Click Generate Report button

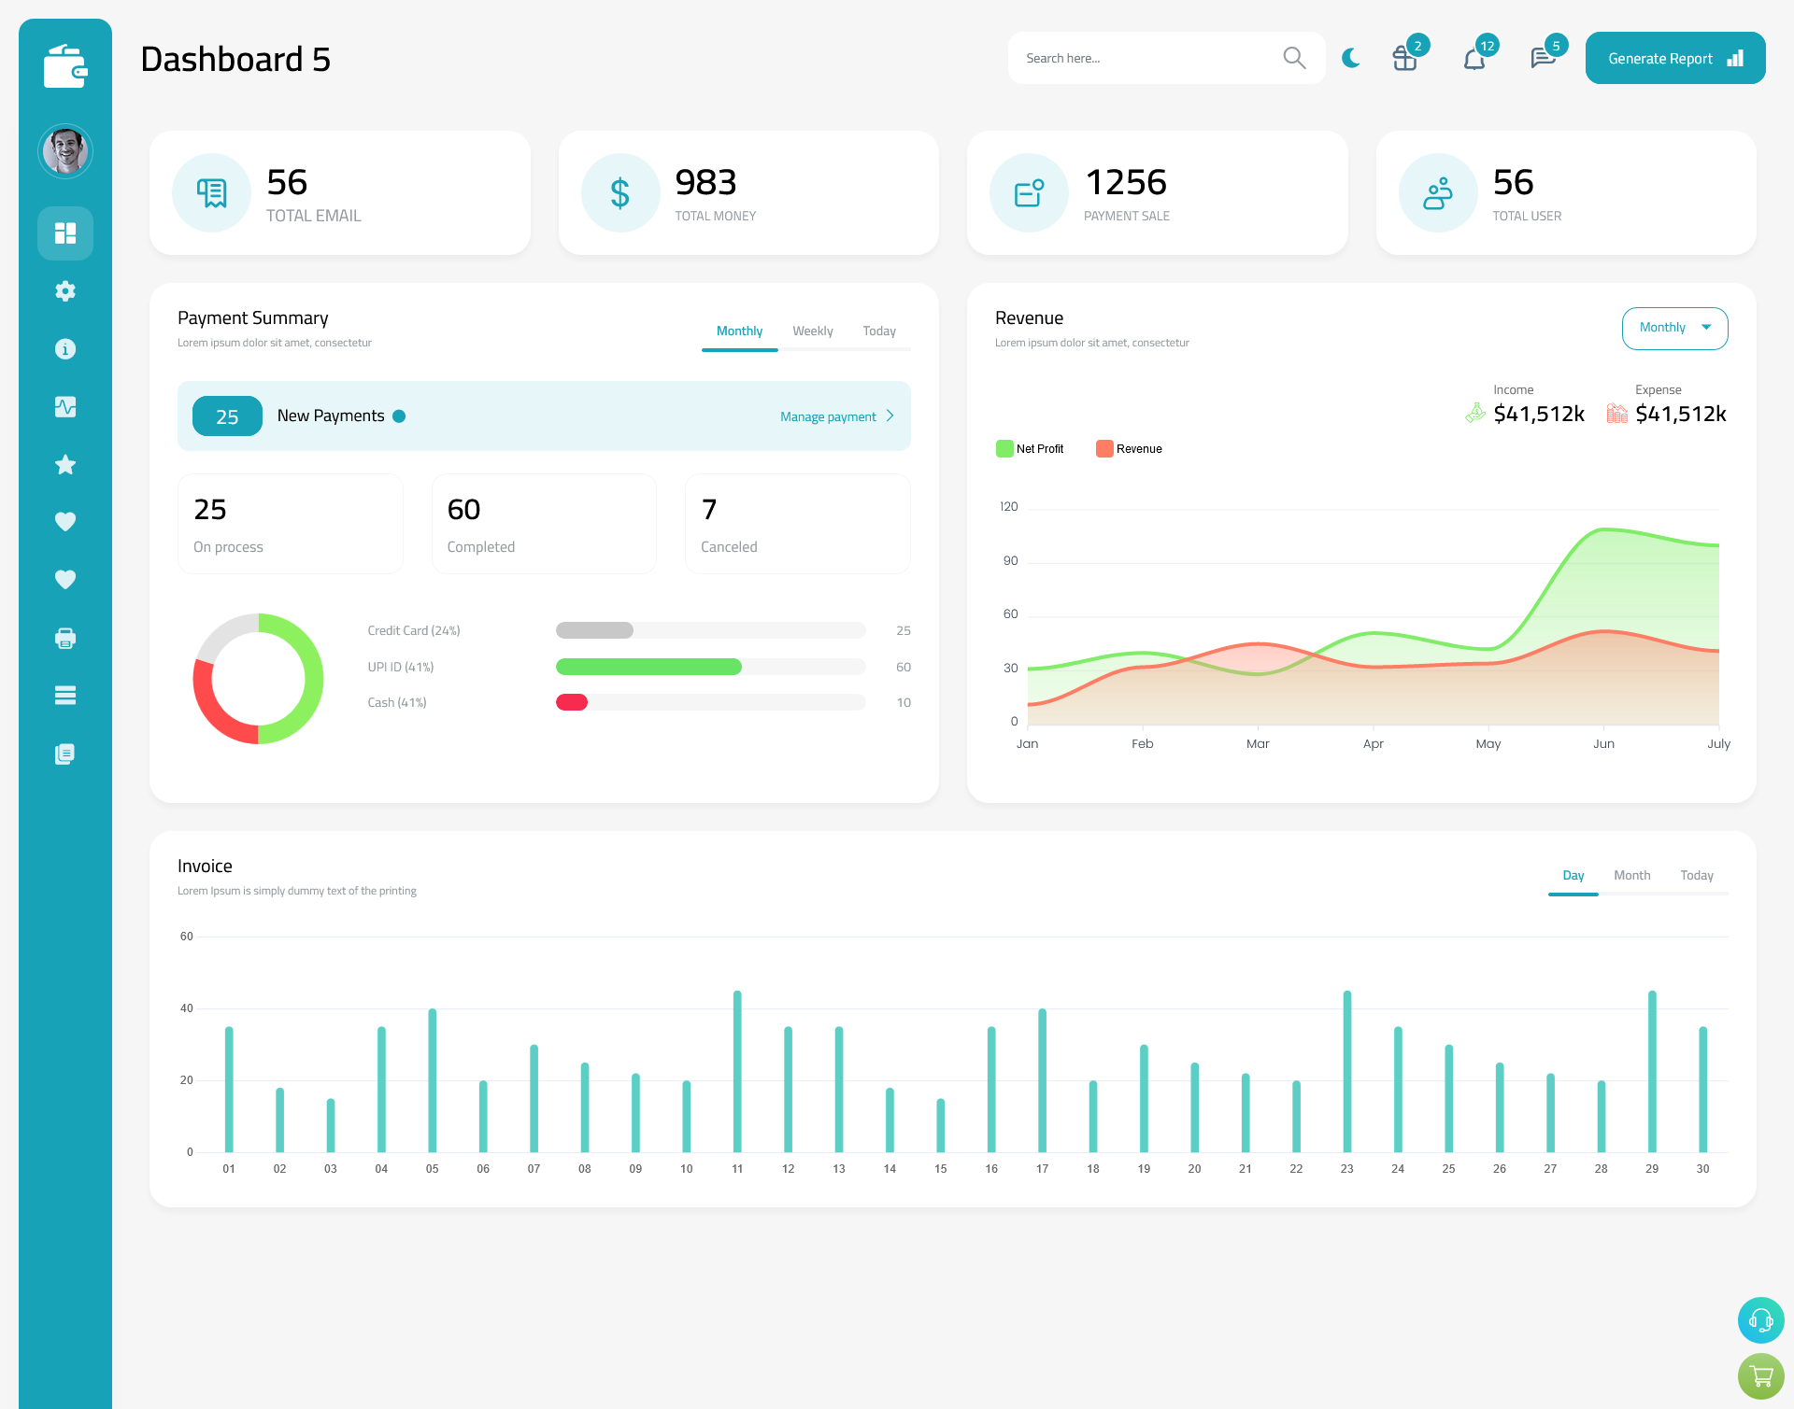pyautogui.click(x=1672, y=58)
